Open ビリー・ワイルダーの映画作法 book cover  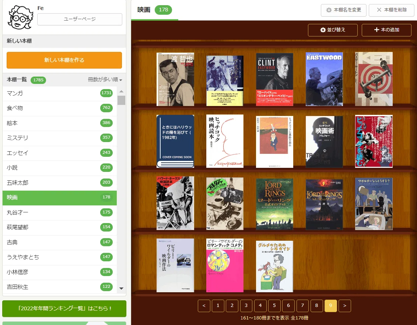175,265
